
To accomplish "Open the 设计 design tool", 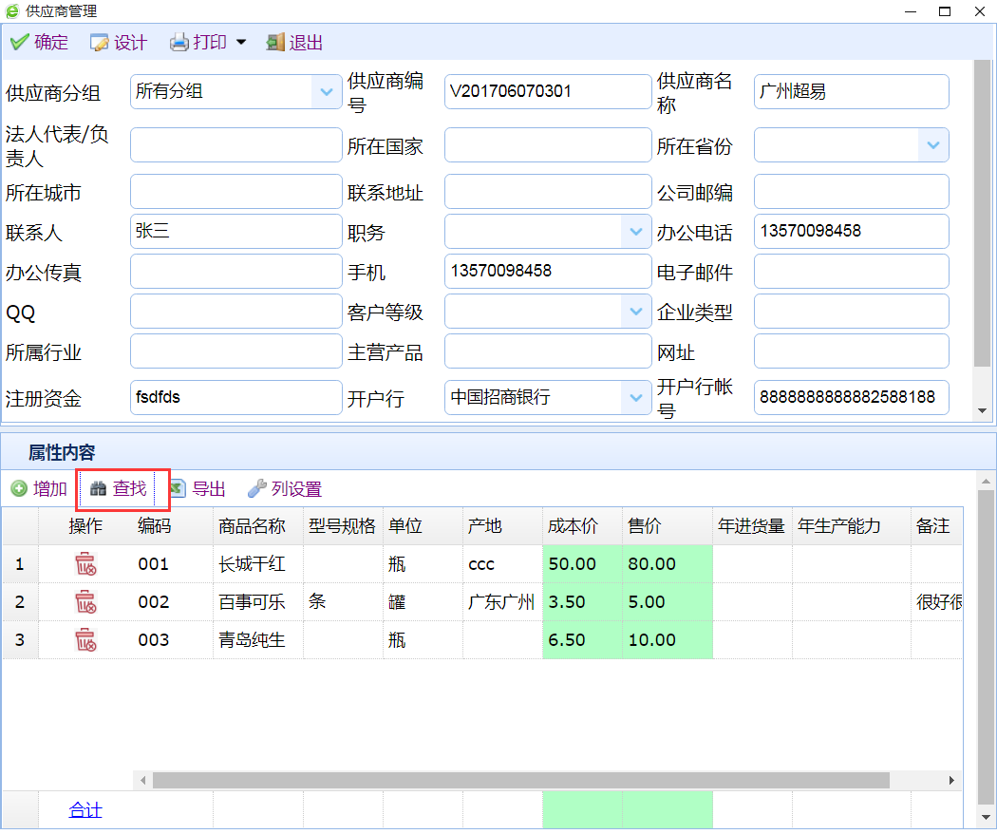I will (x=100, y=43).
